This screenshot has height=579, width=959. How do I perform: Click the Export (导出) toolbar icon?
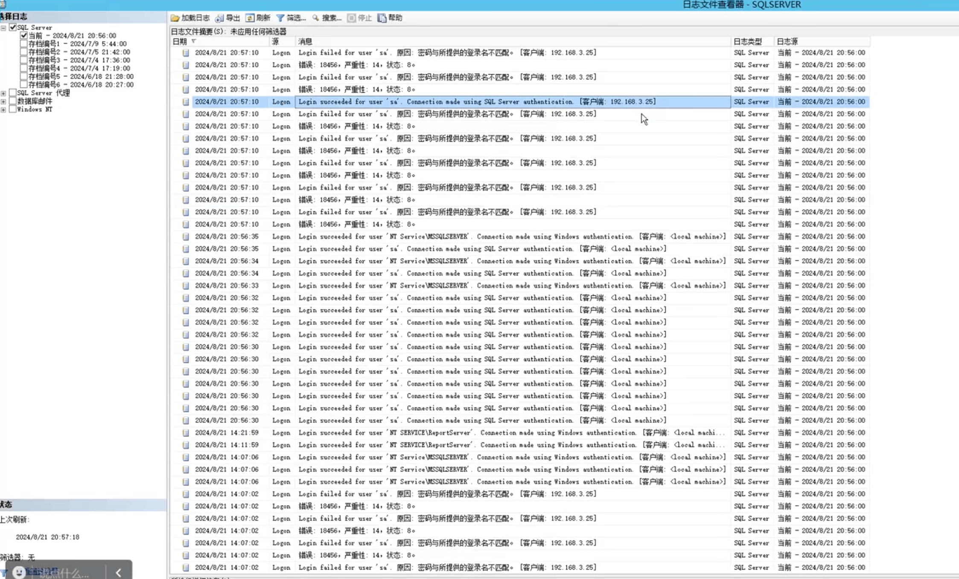point(219,18)
